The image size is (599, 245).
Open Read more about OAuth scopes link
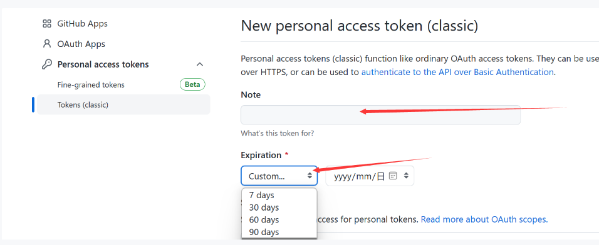[484, 219]
